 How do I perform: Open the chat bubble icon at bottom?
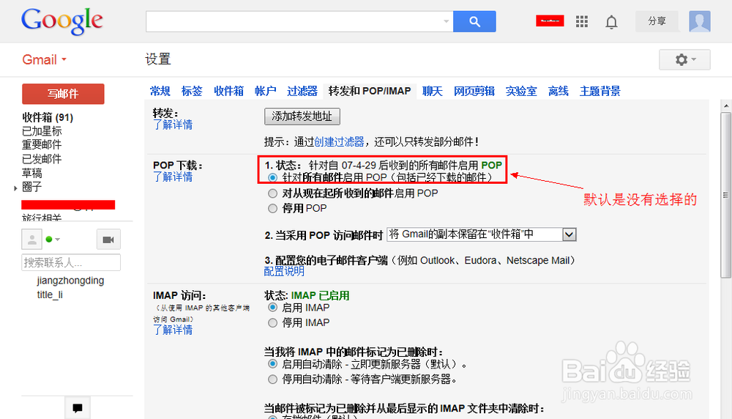coord(78,408)
